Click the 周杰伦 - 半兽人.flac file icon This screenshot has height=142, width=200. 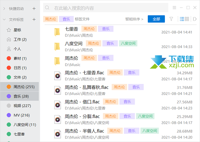[x=57, y=134]
